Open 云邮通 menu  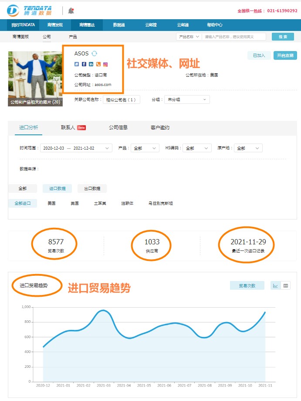[183, 25]
